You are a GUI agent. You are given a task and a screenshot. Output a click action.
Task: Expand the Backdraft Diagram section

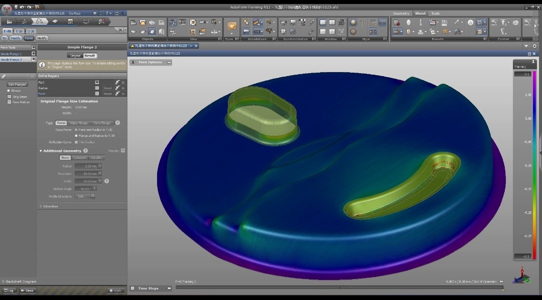pos(4,282)
